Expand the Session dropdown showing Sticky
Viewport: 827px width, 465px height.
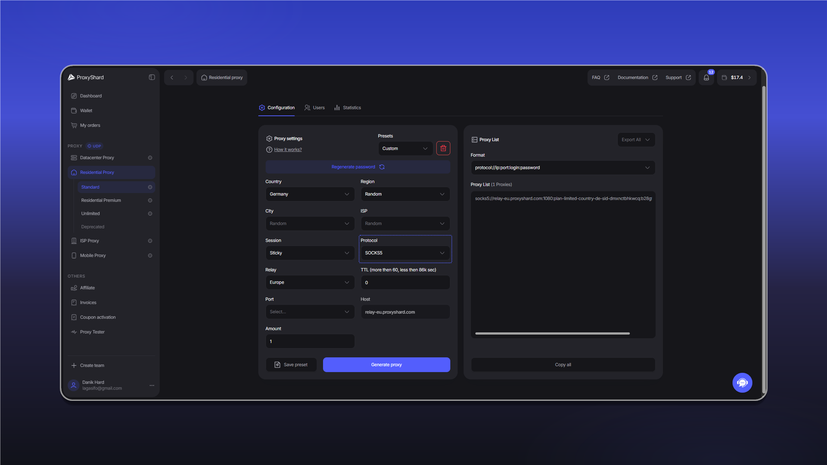tap(310, 253)
